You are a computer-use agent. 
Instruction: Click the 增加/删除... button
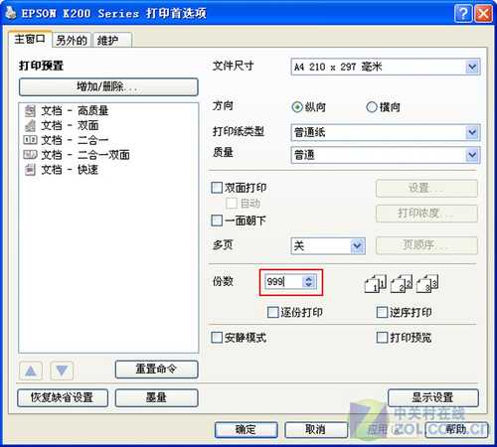(x=108, y=87)
